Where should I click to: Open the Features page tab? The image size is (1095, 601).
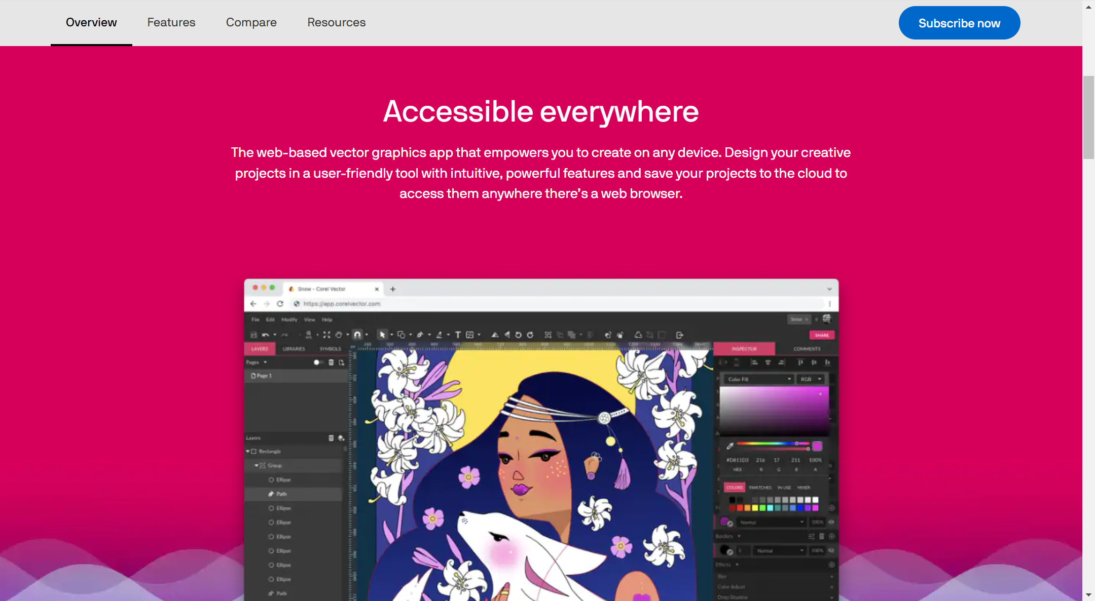coord(171,23)
